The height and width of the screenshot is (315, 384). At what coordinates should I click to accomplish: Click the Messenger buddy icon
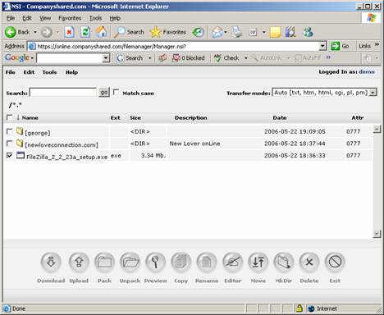tap(308, 32)
